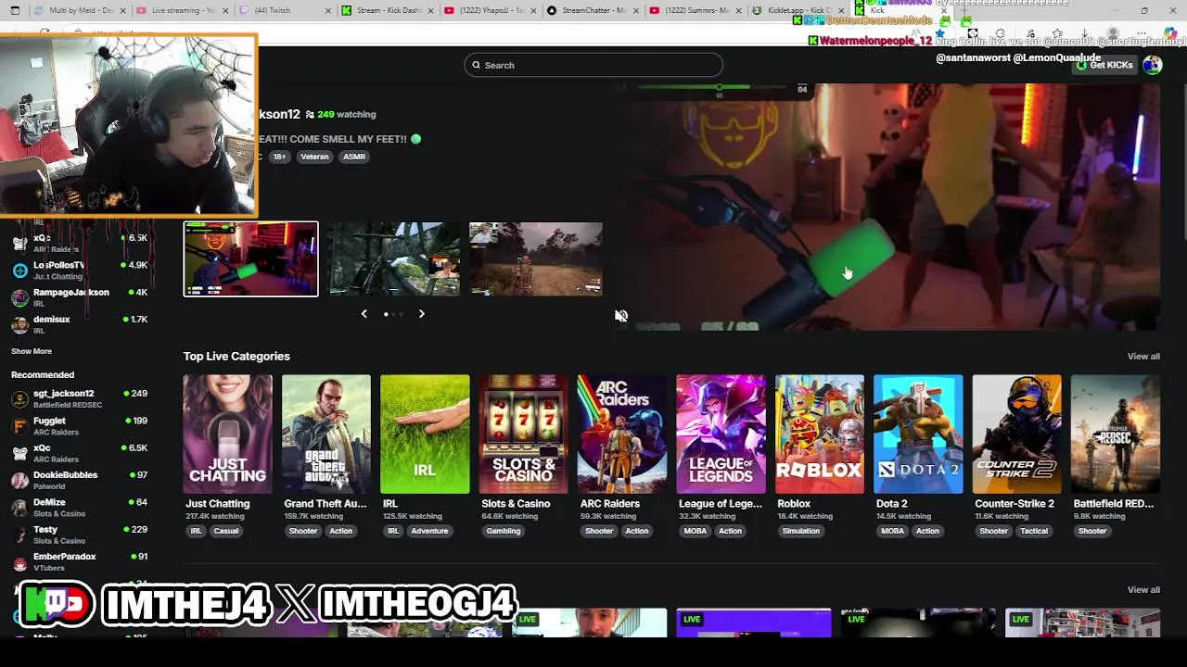Open EmberParadox avatar in sidebar
This screenshot has width=1187, height=667.
19,562
